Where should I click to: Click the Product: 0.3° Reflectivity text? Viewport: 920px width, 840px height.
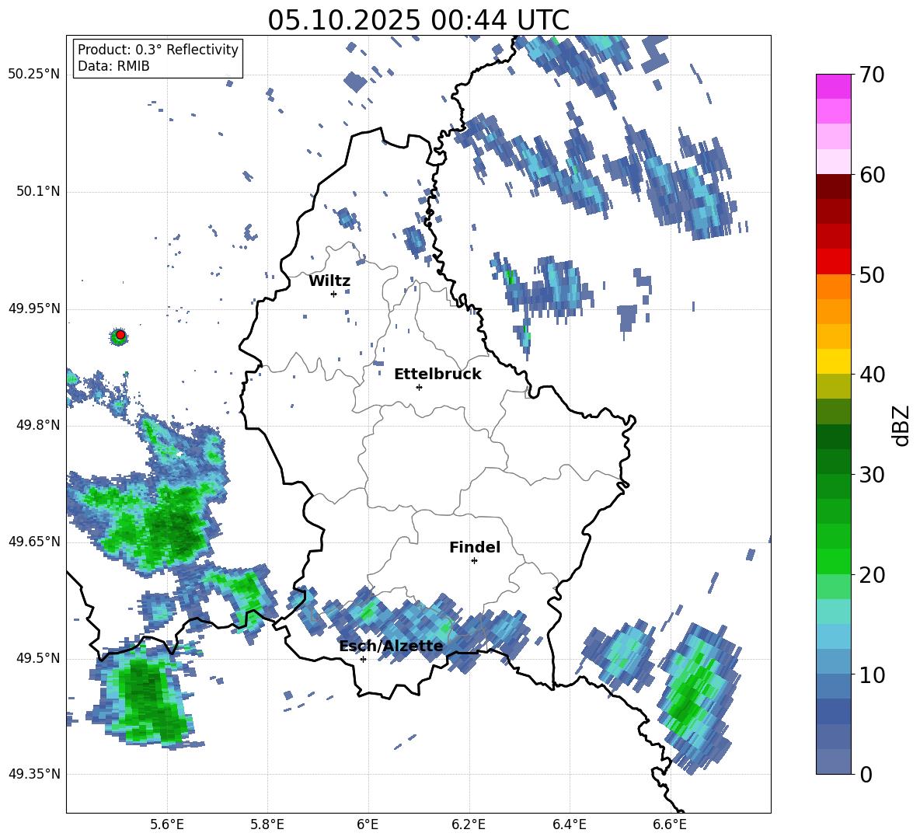pos(158,49)
